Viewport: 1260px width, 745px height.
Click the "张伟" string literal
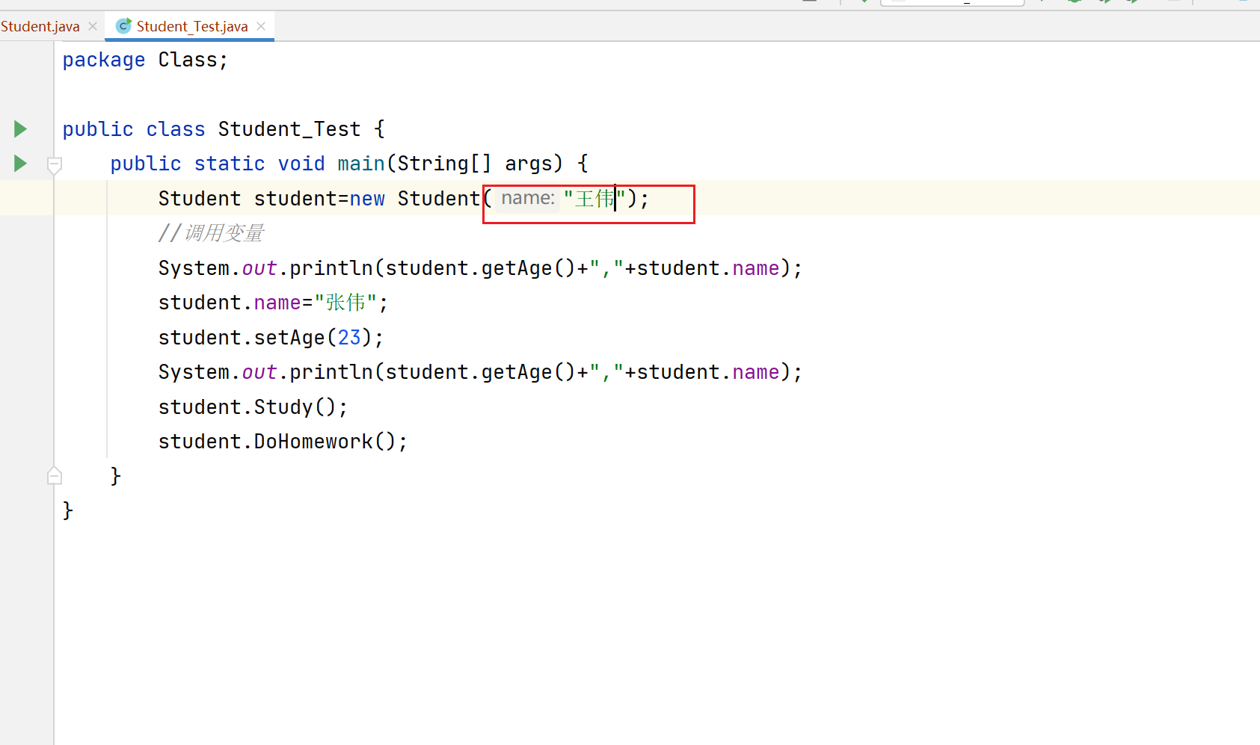pos(345,303)
